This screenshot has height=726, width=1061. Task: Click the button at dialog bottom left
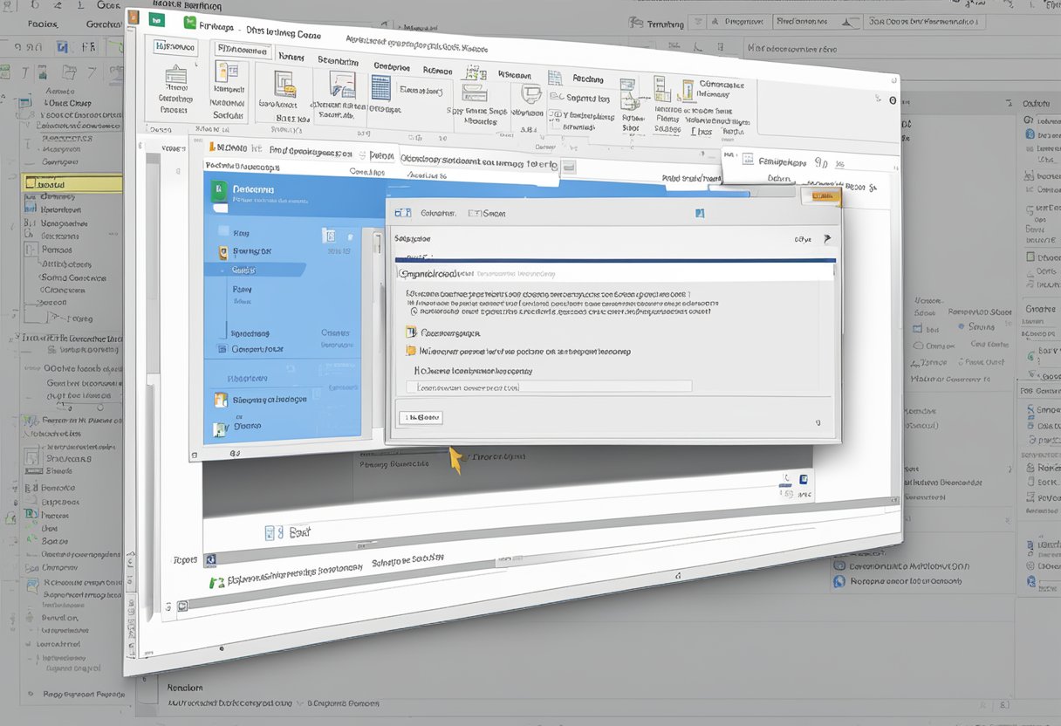pyautogui.click(x=421, y=418)
